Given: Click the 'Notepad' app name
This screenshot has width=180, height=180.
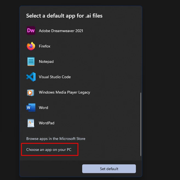Looking at the screenshot, I should coord(46,62).
